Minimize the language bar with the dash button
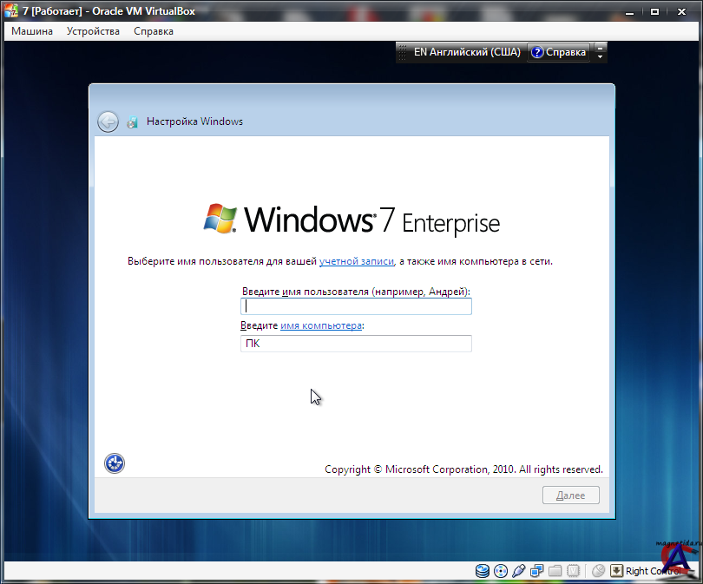Screen dimensions: 703x584 coord(600,47)
